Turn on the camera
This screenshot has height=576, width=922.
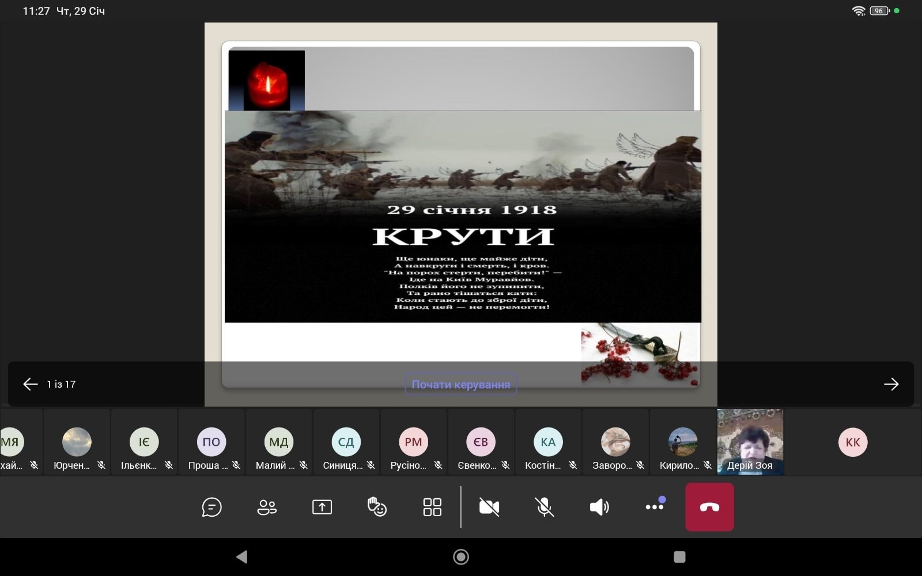coord(489,507)
